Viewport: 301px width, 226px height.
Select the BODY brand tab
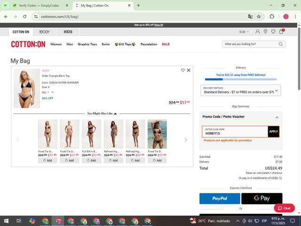(x=44, y=32)
